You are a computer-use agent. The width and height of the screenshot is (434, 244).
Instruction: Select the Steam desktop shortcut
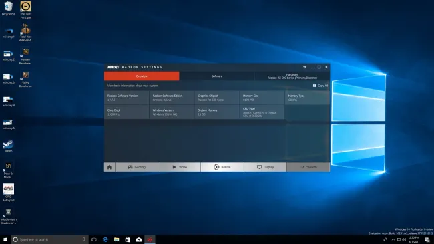pyautogui.click(x=8, y=146)
